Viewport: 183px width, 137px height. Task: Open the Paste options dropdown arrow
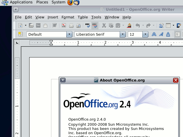[x=123, y=25]
